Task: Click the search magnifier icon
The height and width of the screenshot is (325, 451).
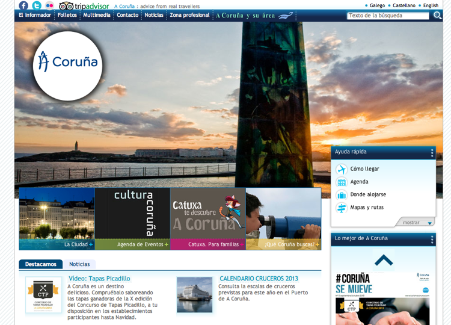Action: (438, 15)
